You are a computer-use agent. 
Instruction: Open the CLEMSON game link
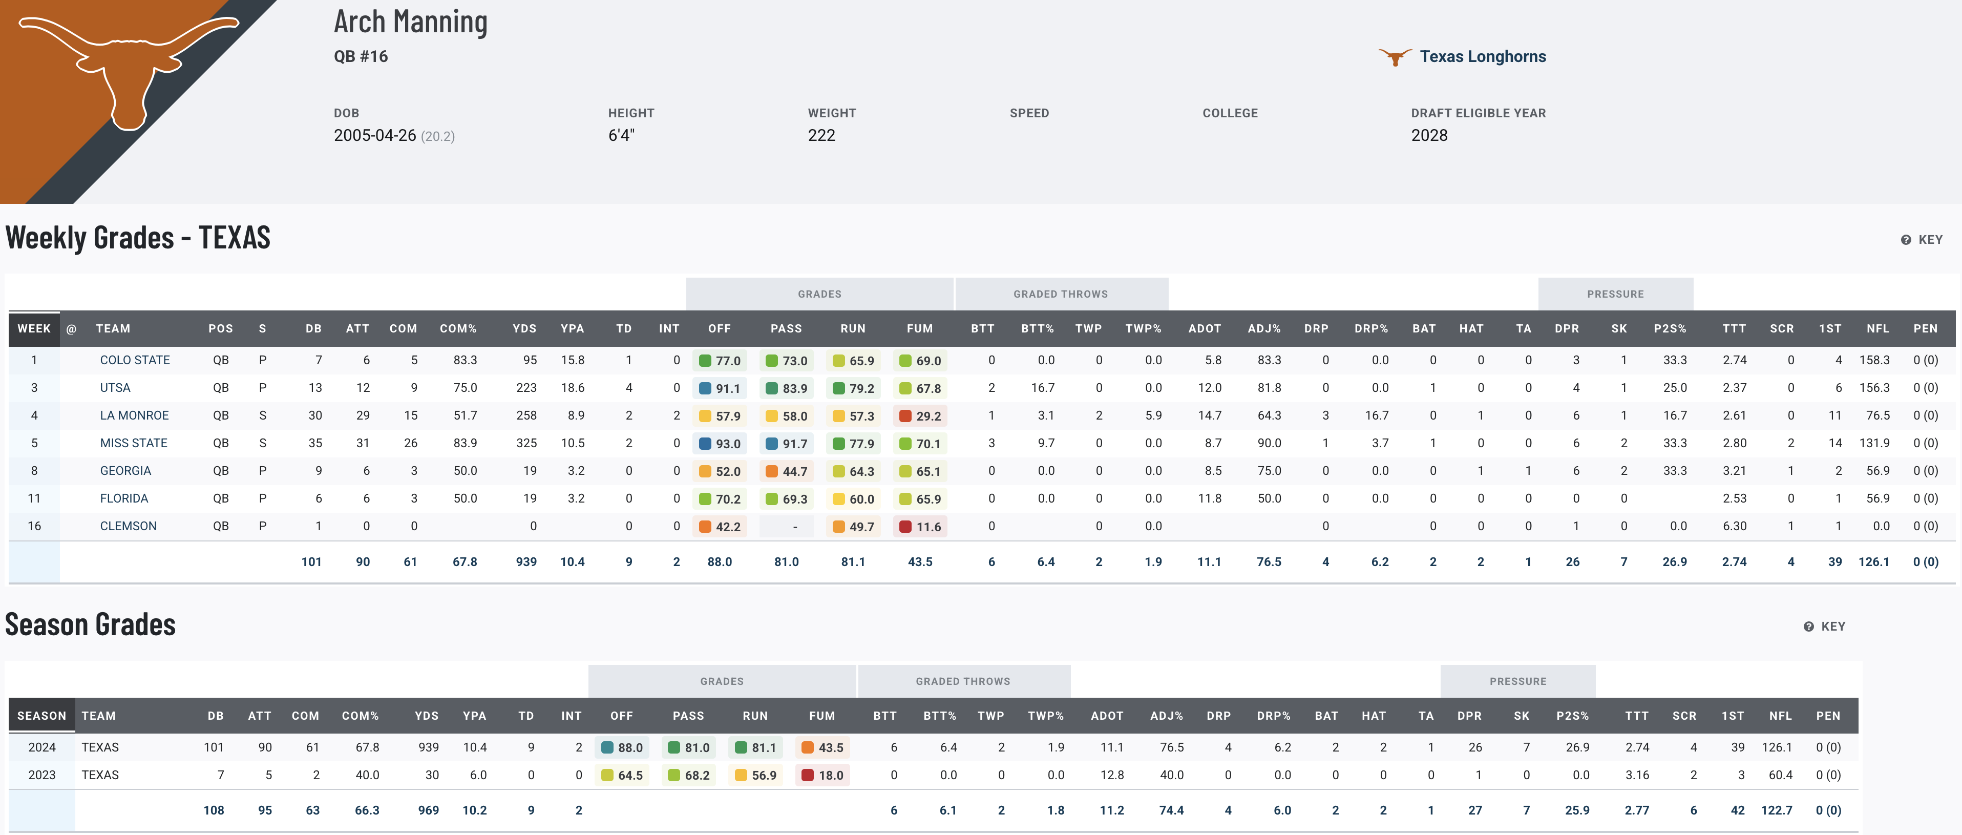click(128, 527)
